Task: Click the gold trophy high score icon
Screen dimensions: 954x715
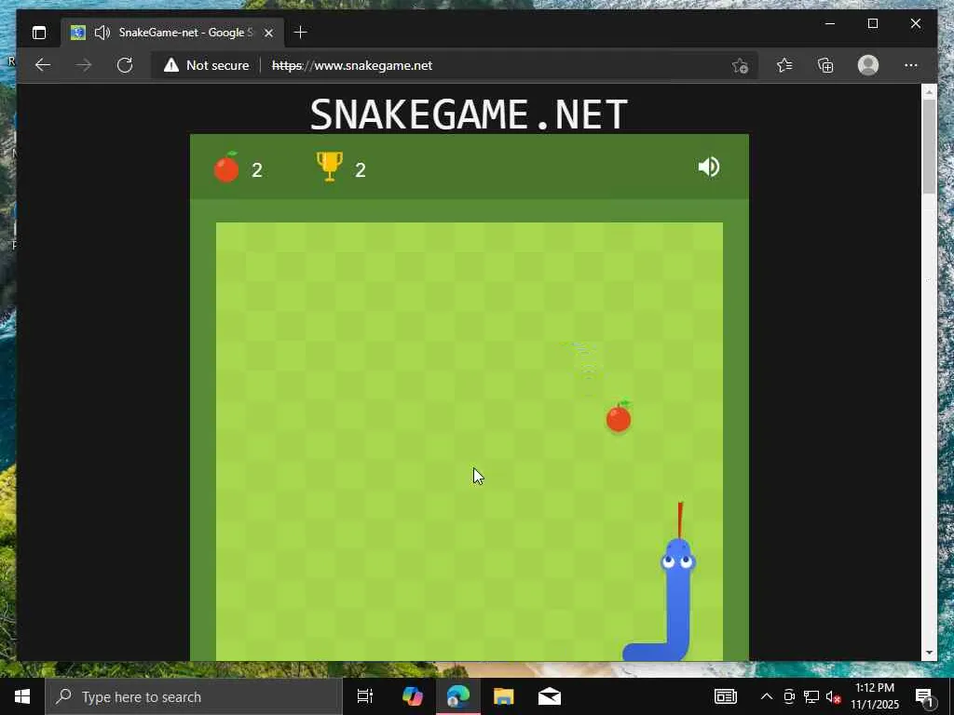Action: (329, 167)
